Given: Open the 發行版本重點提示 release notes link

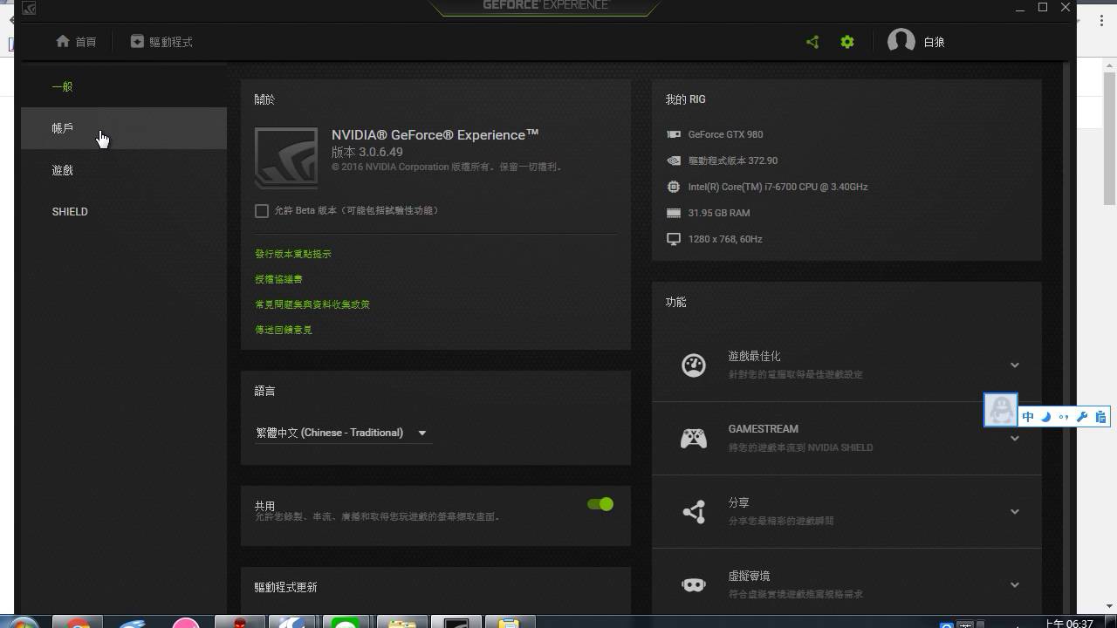Looking at the screenshot, I should click(x=293, y=254).
